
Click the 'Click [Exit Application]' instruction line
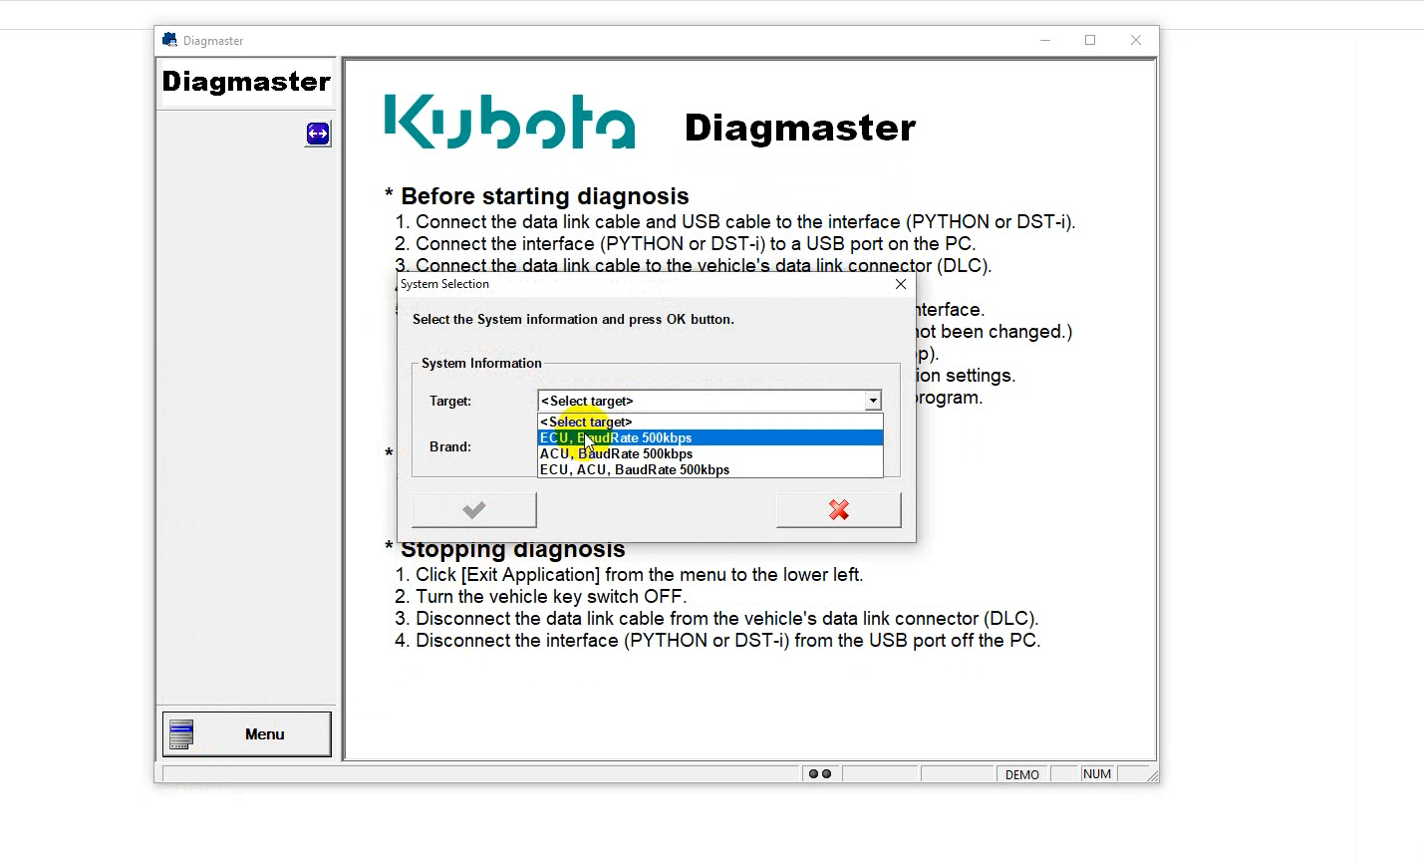coord(630,575)
